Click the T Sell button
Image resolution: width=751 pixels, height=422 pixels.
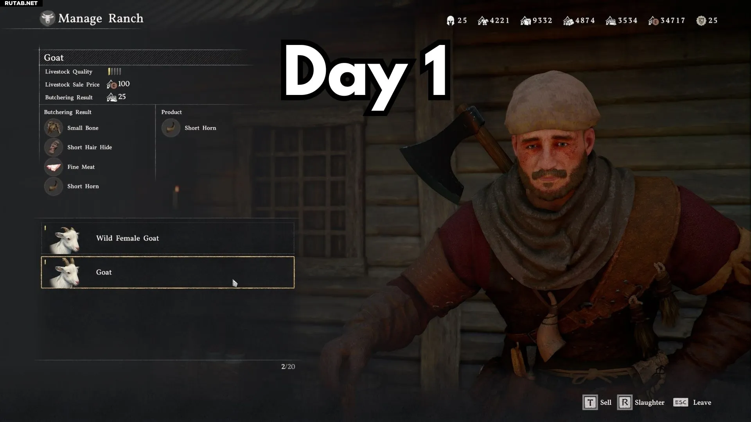597,402
